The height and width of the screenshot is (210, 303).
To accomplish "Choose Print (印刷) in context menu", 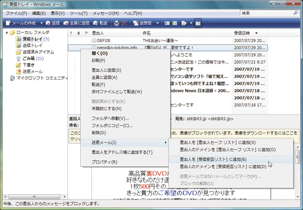I will tap(125, 60).
